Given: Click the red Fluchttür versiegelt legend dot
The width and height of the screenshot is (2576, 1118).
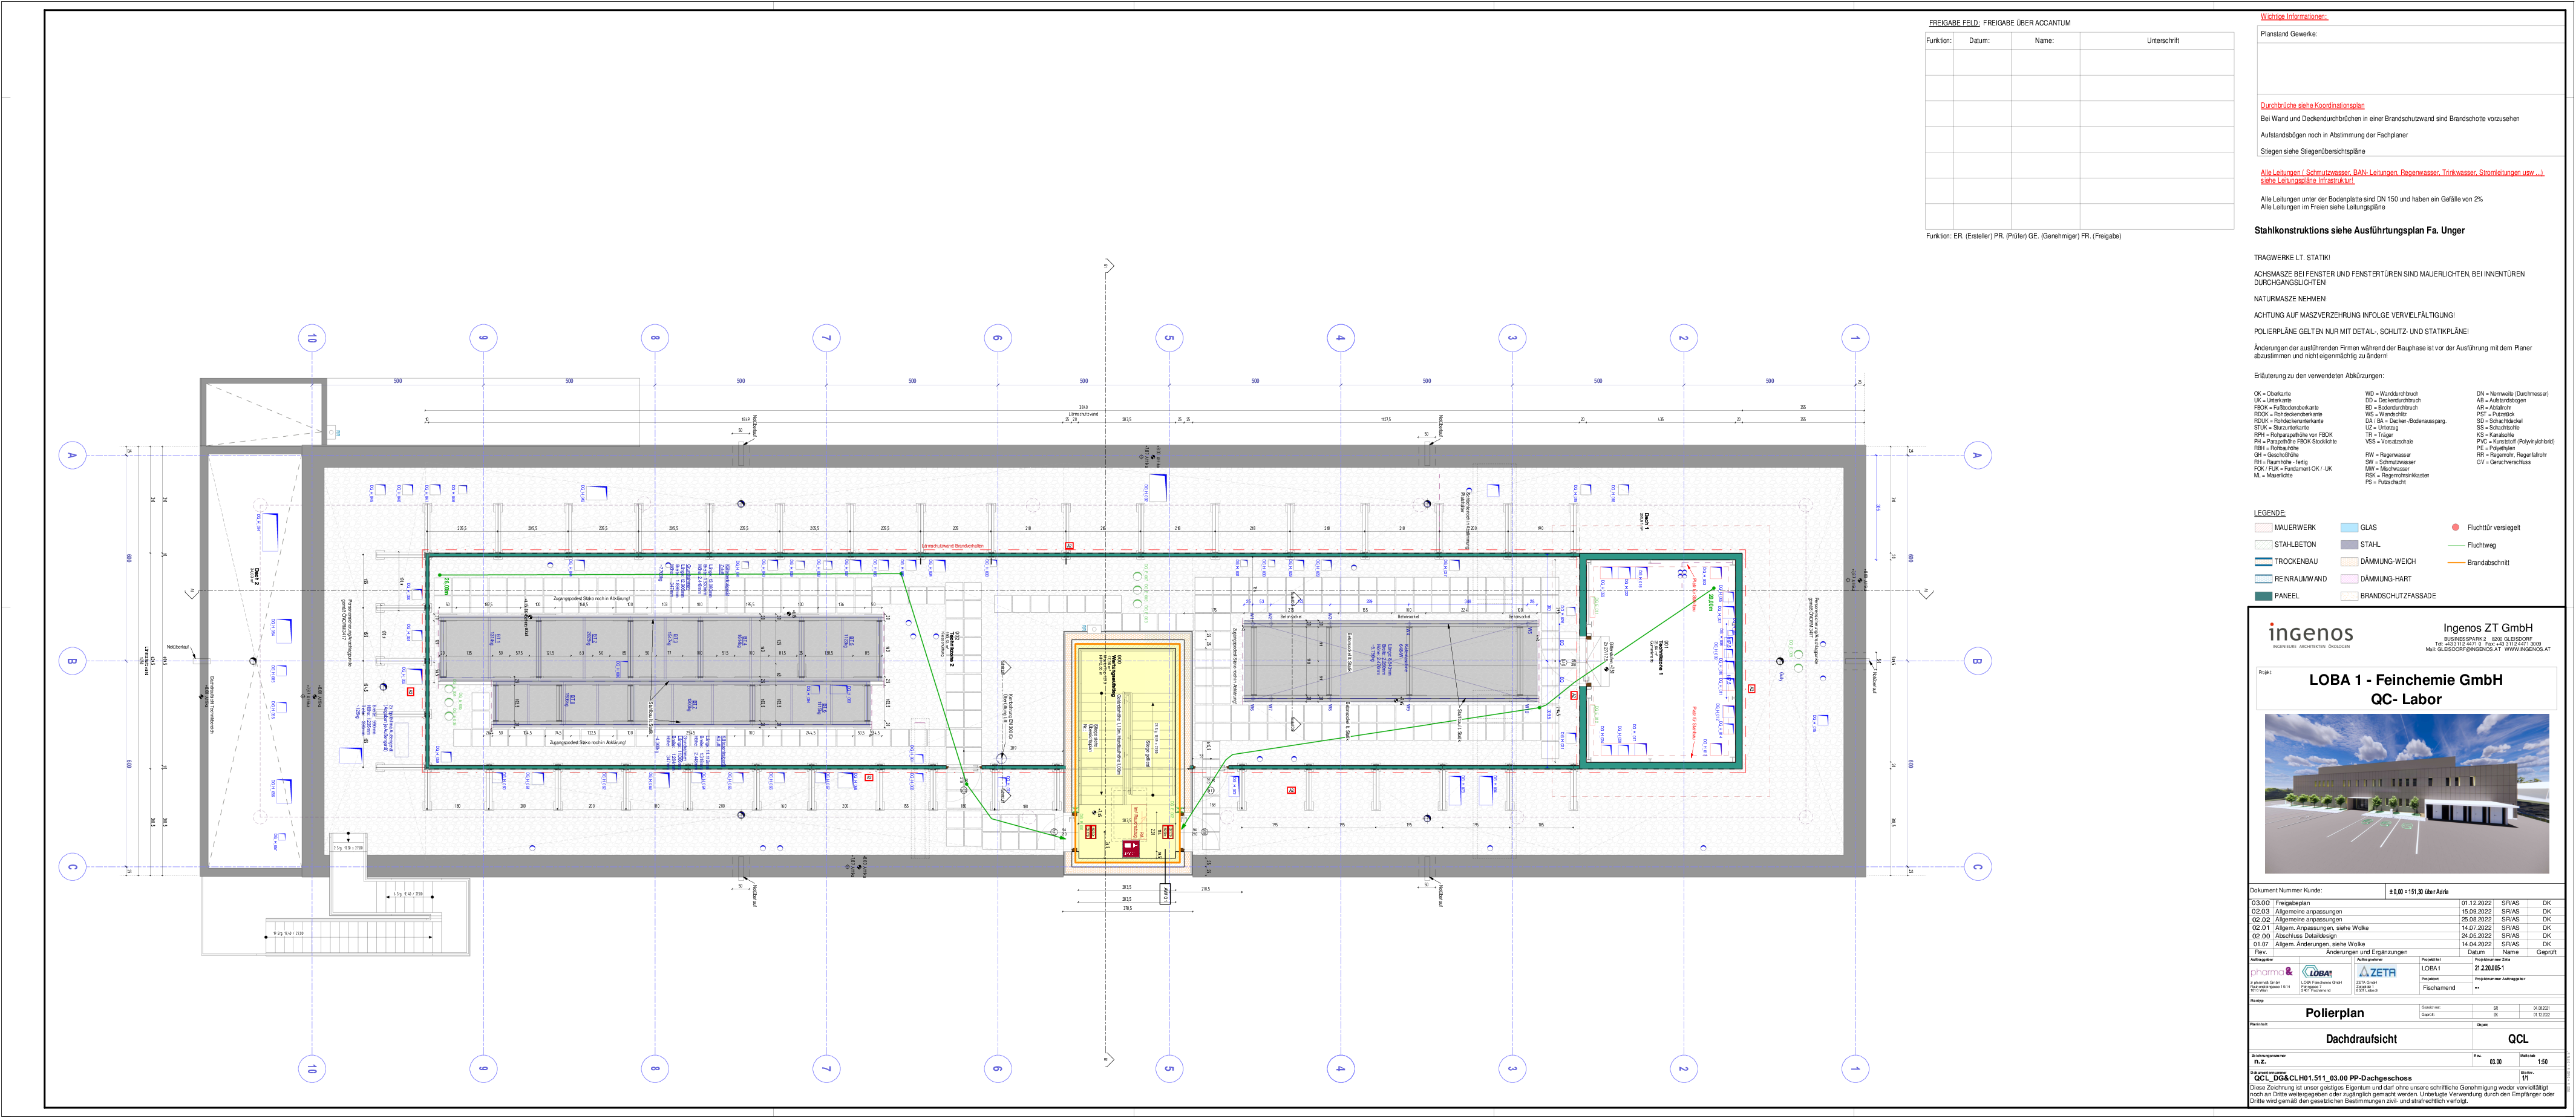Looking at the screenshot, I should pos(2455,527).
